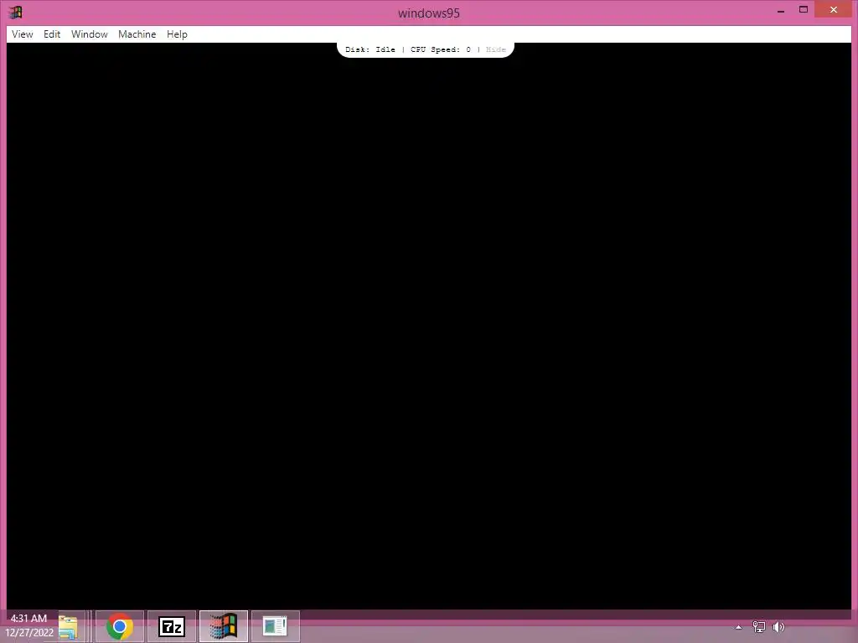Click the volume speaker tray icon
The height and width of the screenshot is (643, 858).
click(x=778, y=626)
